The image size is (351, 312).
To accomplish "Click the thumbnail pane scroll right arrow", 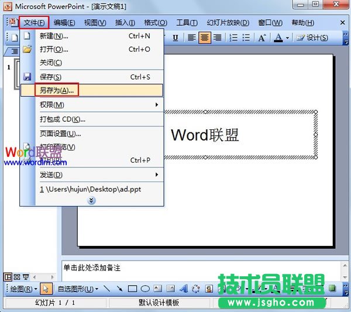I will [x=53, y=277].
